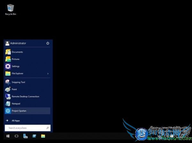Click the All Apps arrow icon
Image resolution: width=192 pixels, height=143 pixels.
click(7, 121)
